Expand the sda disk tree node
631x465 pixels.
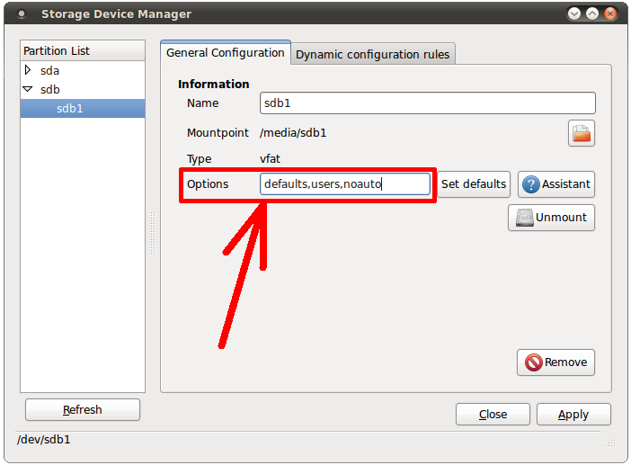pyautogui.click(x=28, y=70)
